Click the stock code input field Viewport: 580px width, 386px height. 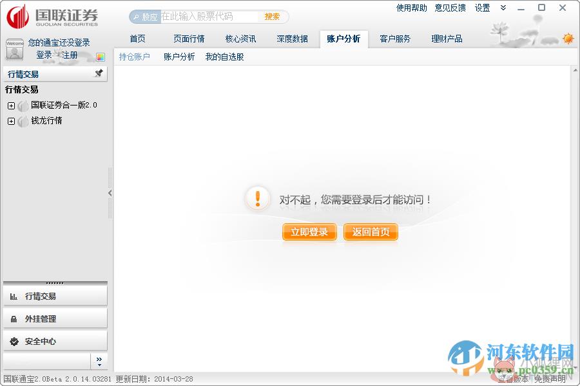[209, 17]
